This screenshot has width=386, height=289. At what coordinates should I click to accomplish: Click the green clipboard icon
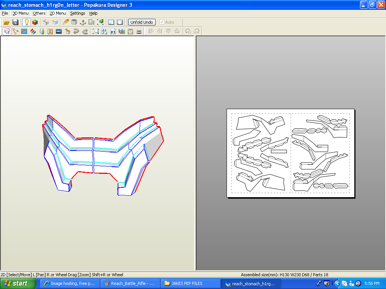[130, 32]
